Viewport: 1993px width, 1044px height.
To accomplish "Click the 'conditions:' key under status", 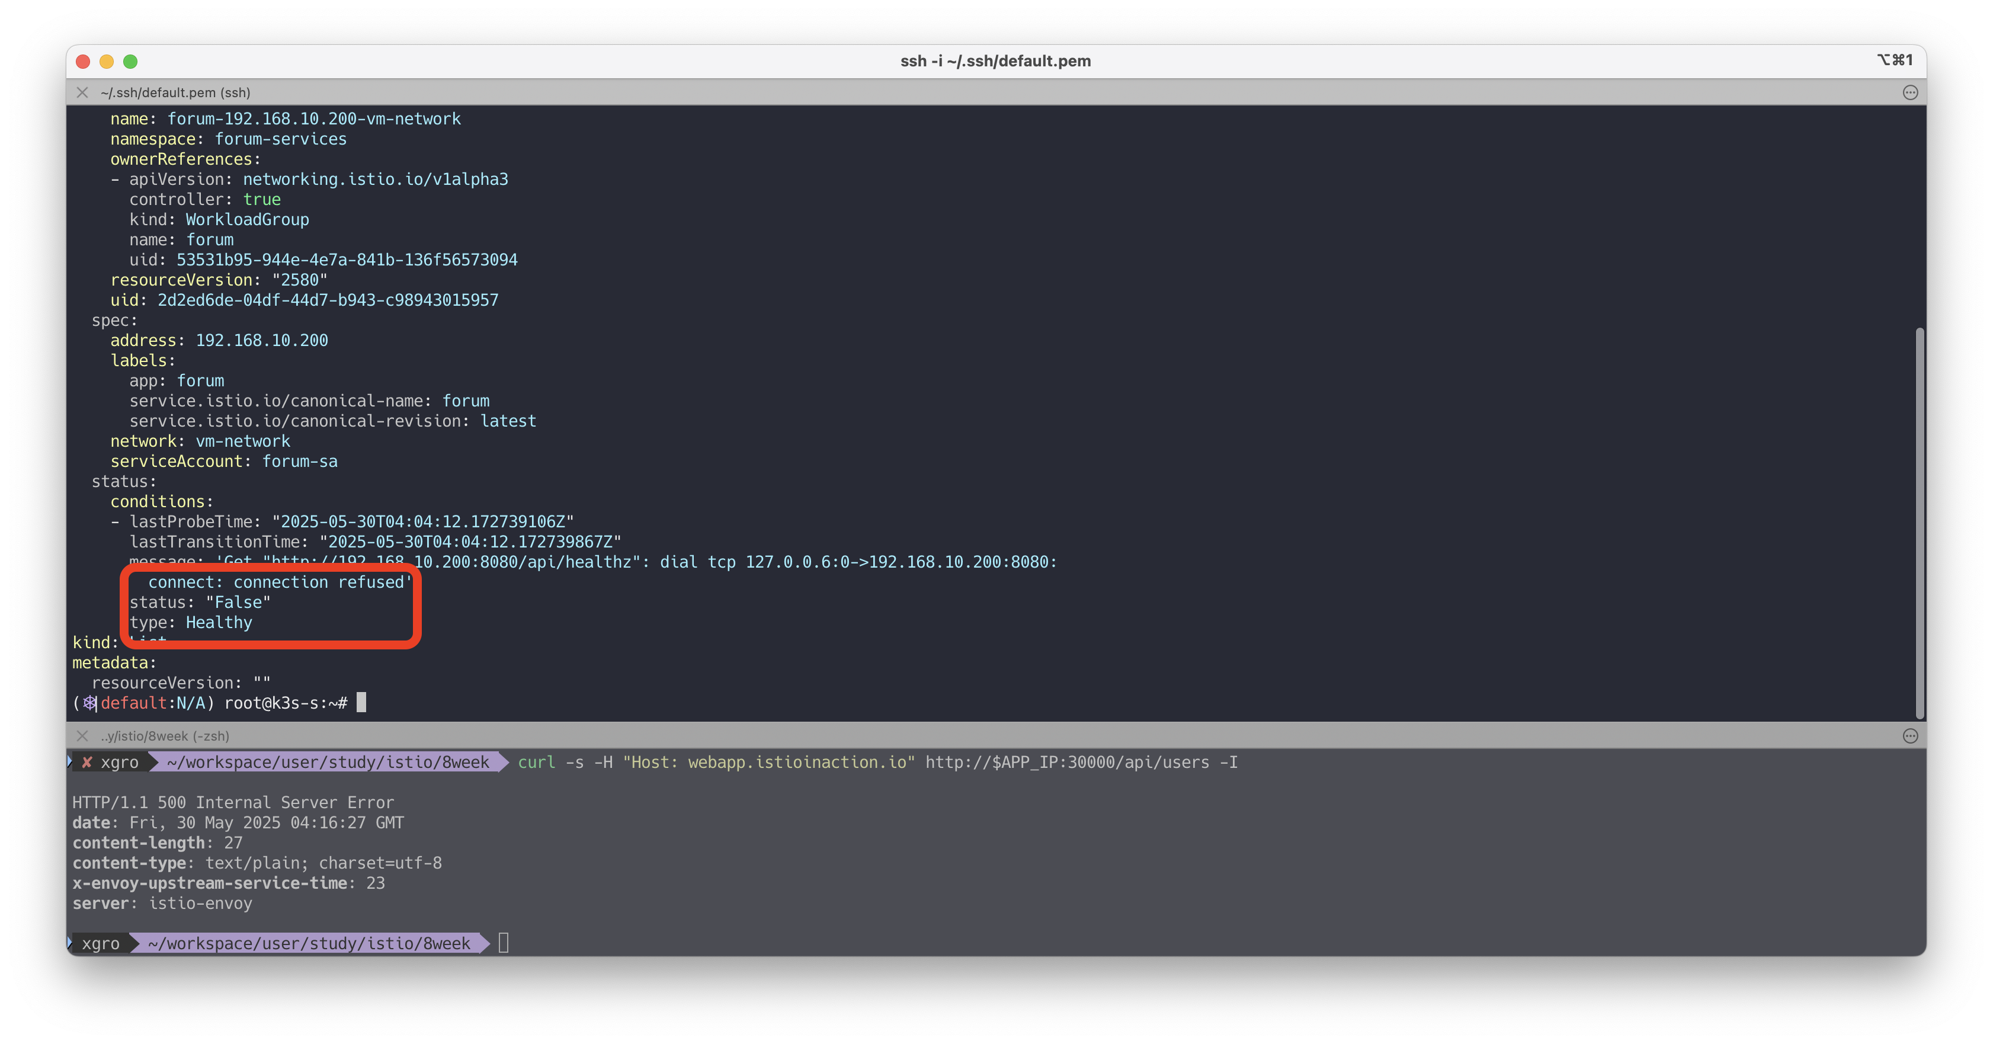I will (x=162, y=501).
